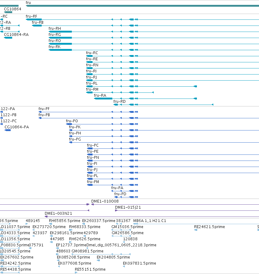Image resolution: width=259 pixels, height=274 pixels.
Task: Click the fru-PM protein label
Action: (93, 182)
